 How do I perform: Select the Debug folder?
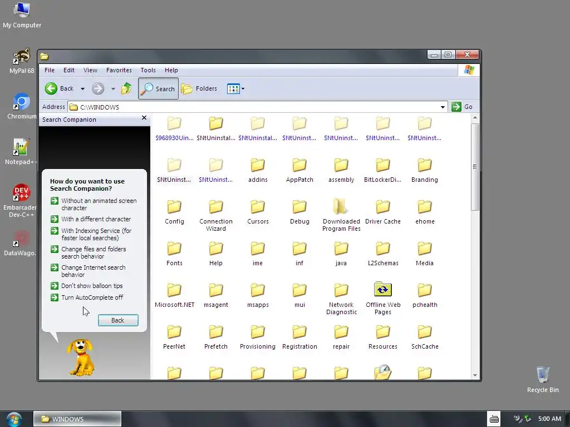(299, 212)
